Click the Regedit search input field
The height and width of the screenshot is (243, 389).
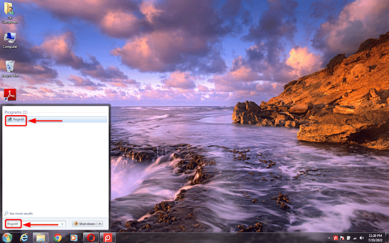pyautogui.click(x=34, y=224)
